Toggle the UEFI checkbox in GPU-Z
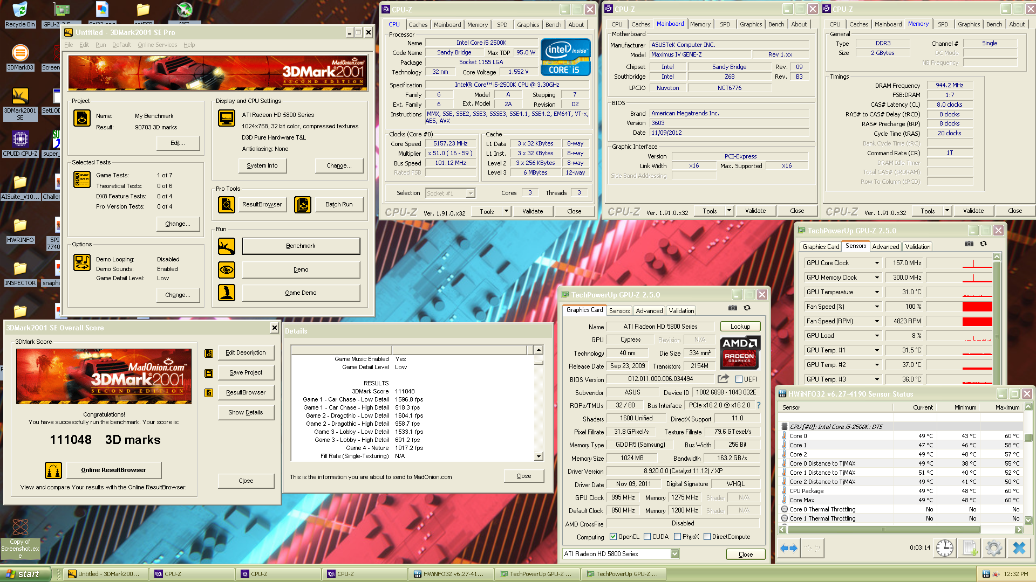The image size is (1036, 582). [739, 379]
